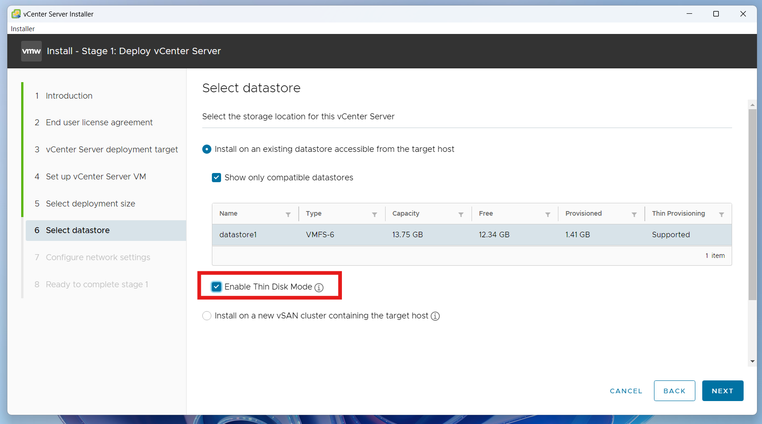Click info icon beside vSAN cluster option

coord(435,316)
